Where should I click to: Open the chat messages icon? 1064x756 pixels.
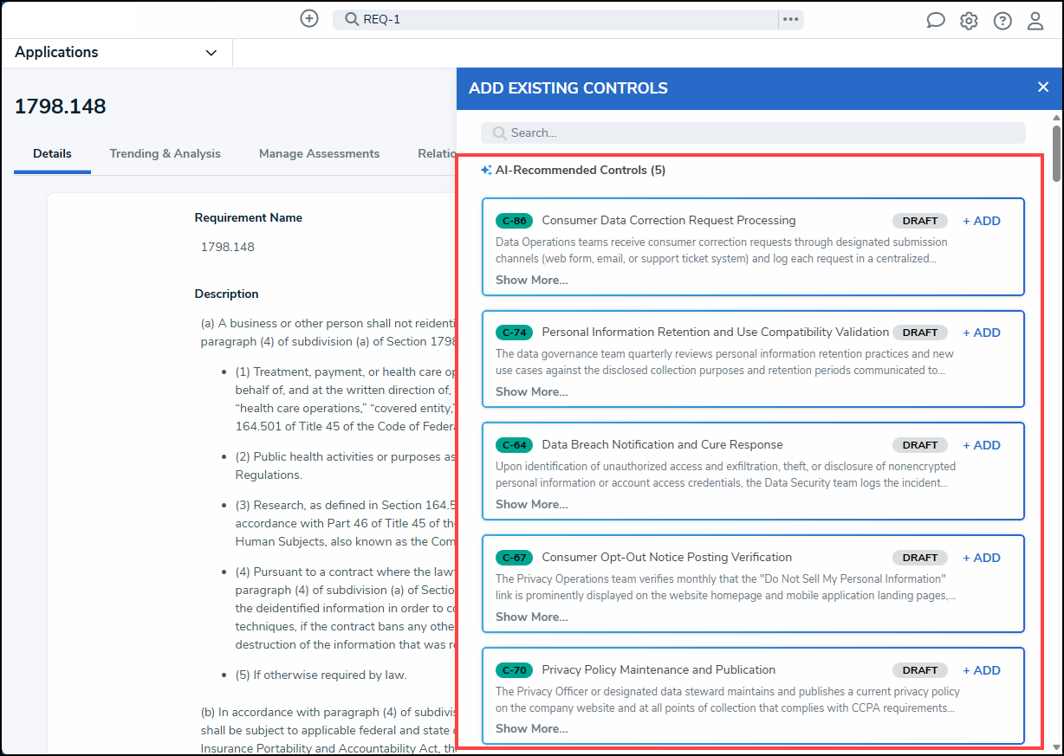coord(936,21)
